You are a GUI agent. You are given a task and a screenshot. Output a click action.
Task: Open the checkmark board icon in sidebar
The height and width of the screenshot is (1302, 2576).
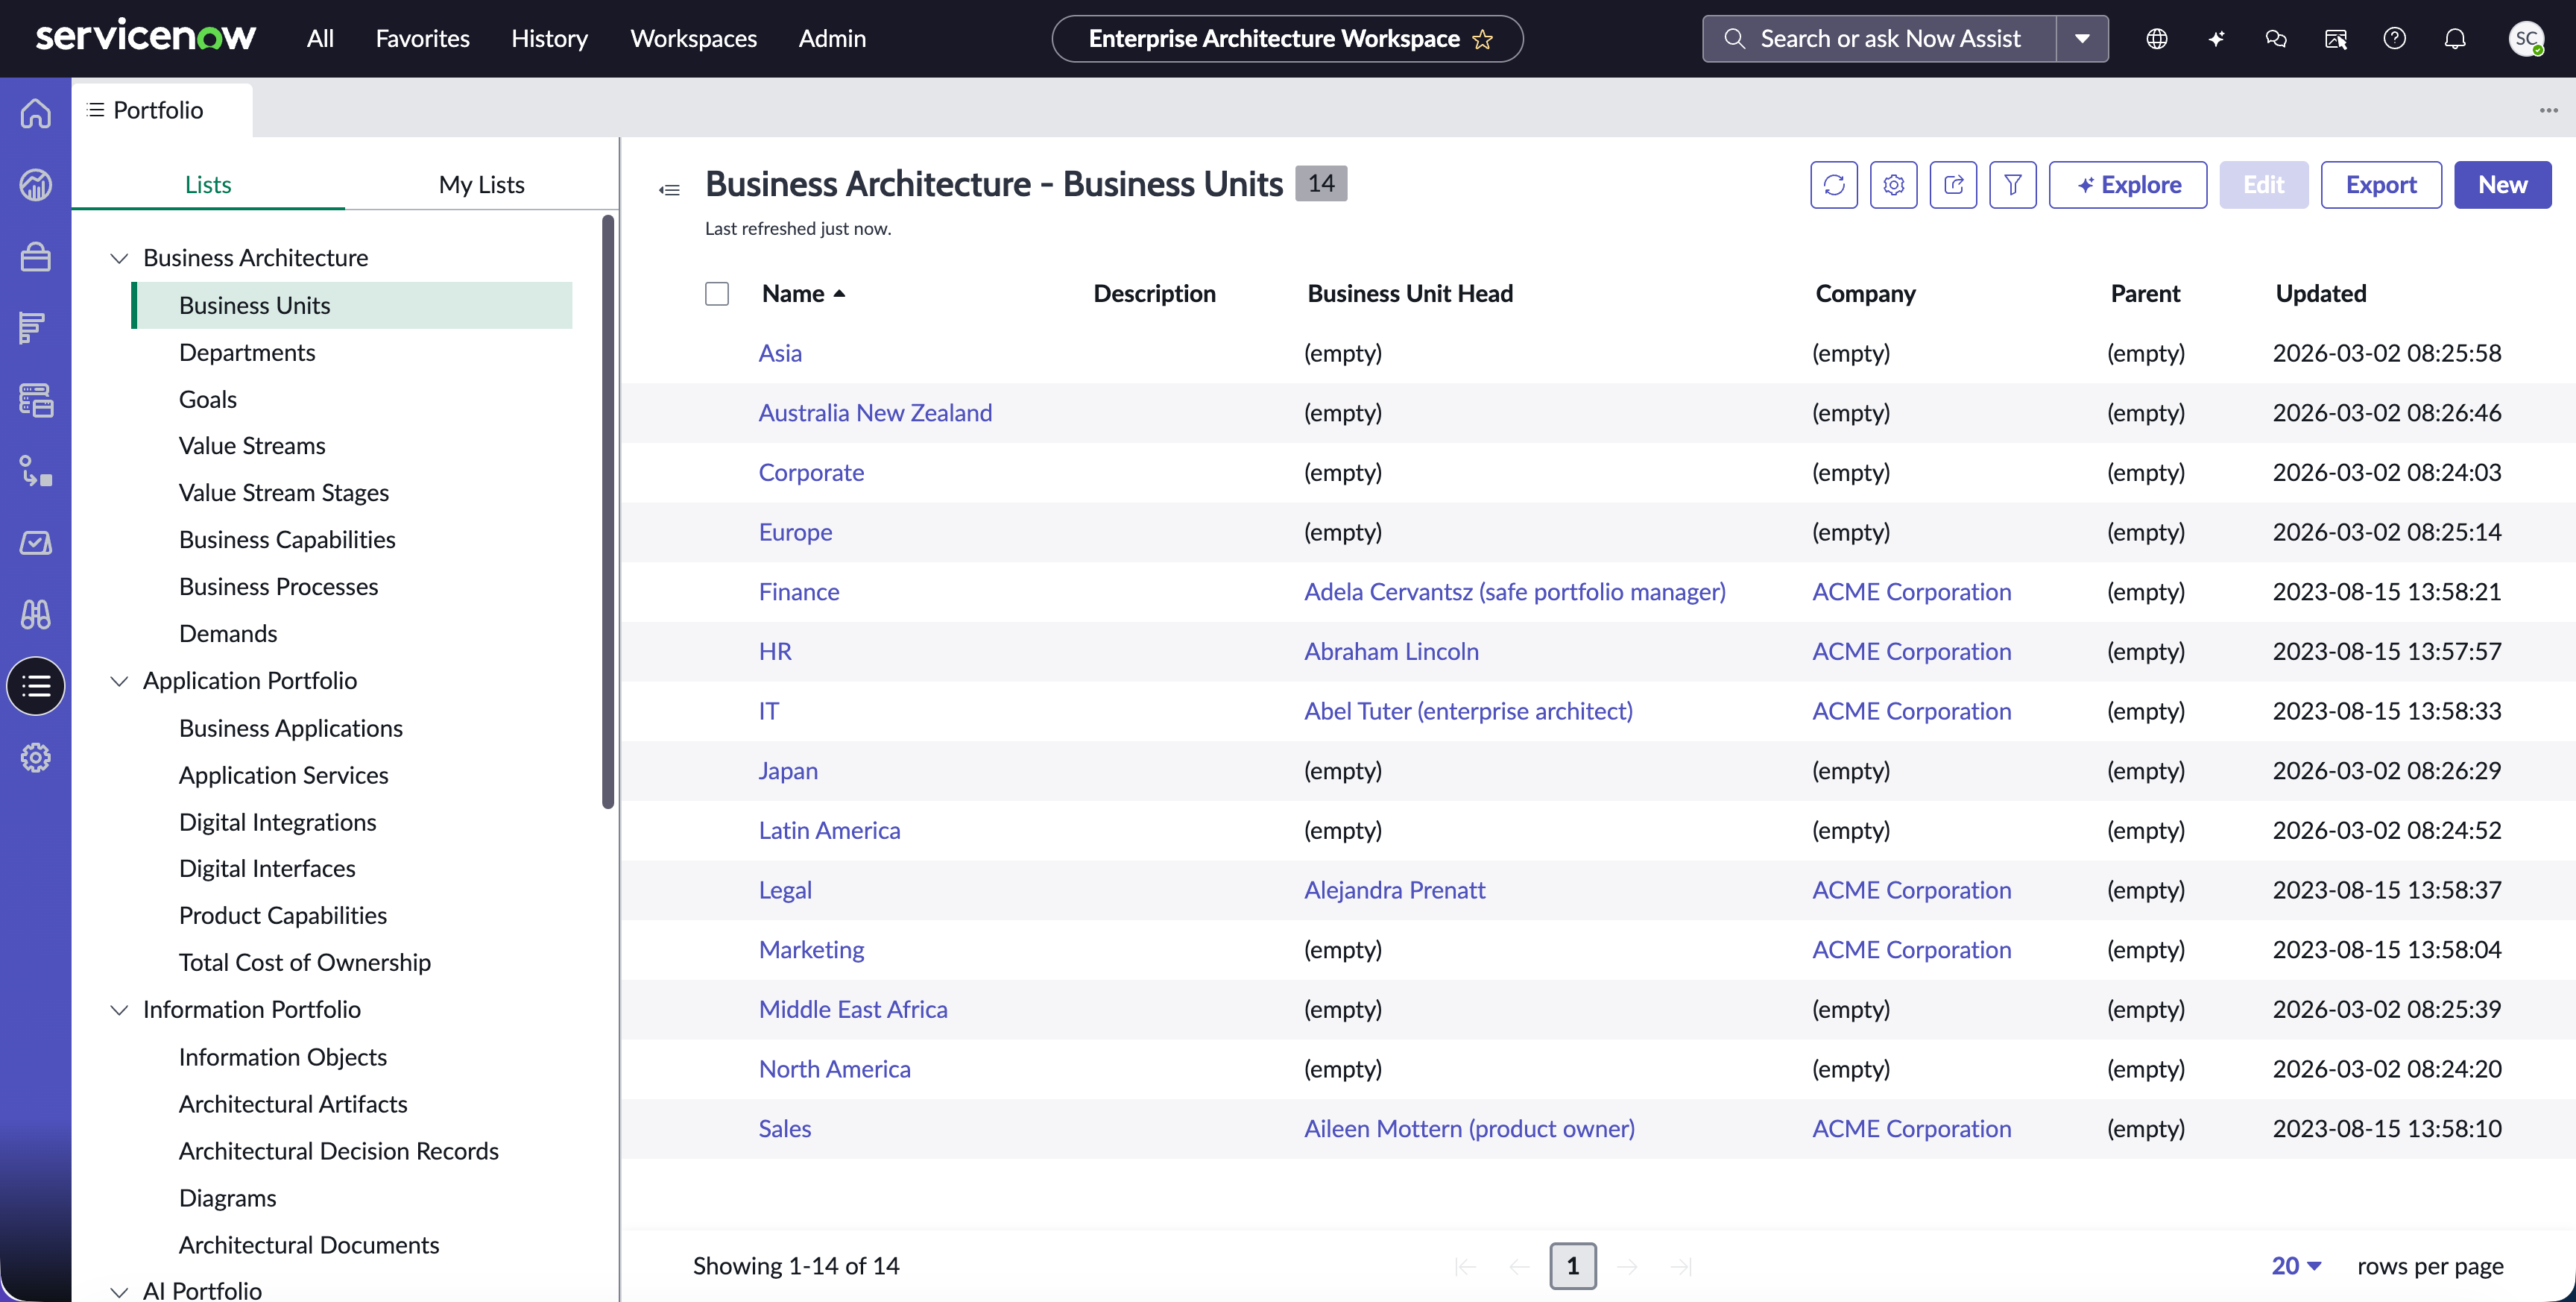(x=36, y=544)
